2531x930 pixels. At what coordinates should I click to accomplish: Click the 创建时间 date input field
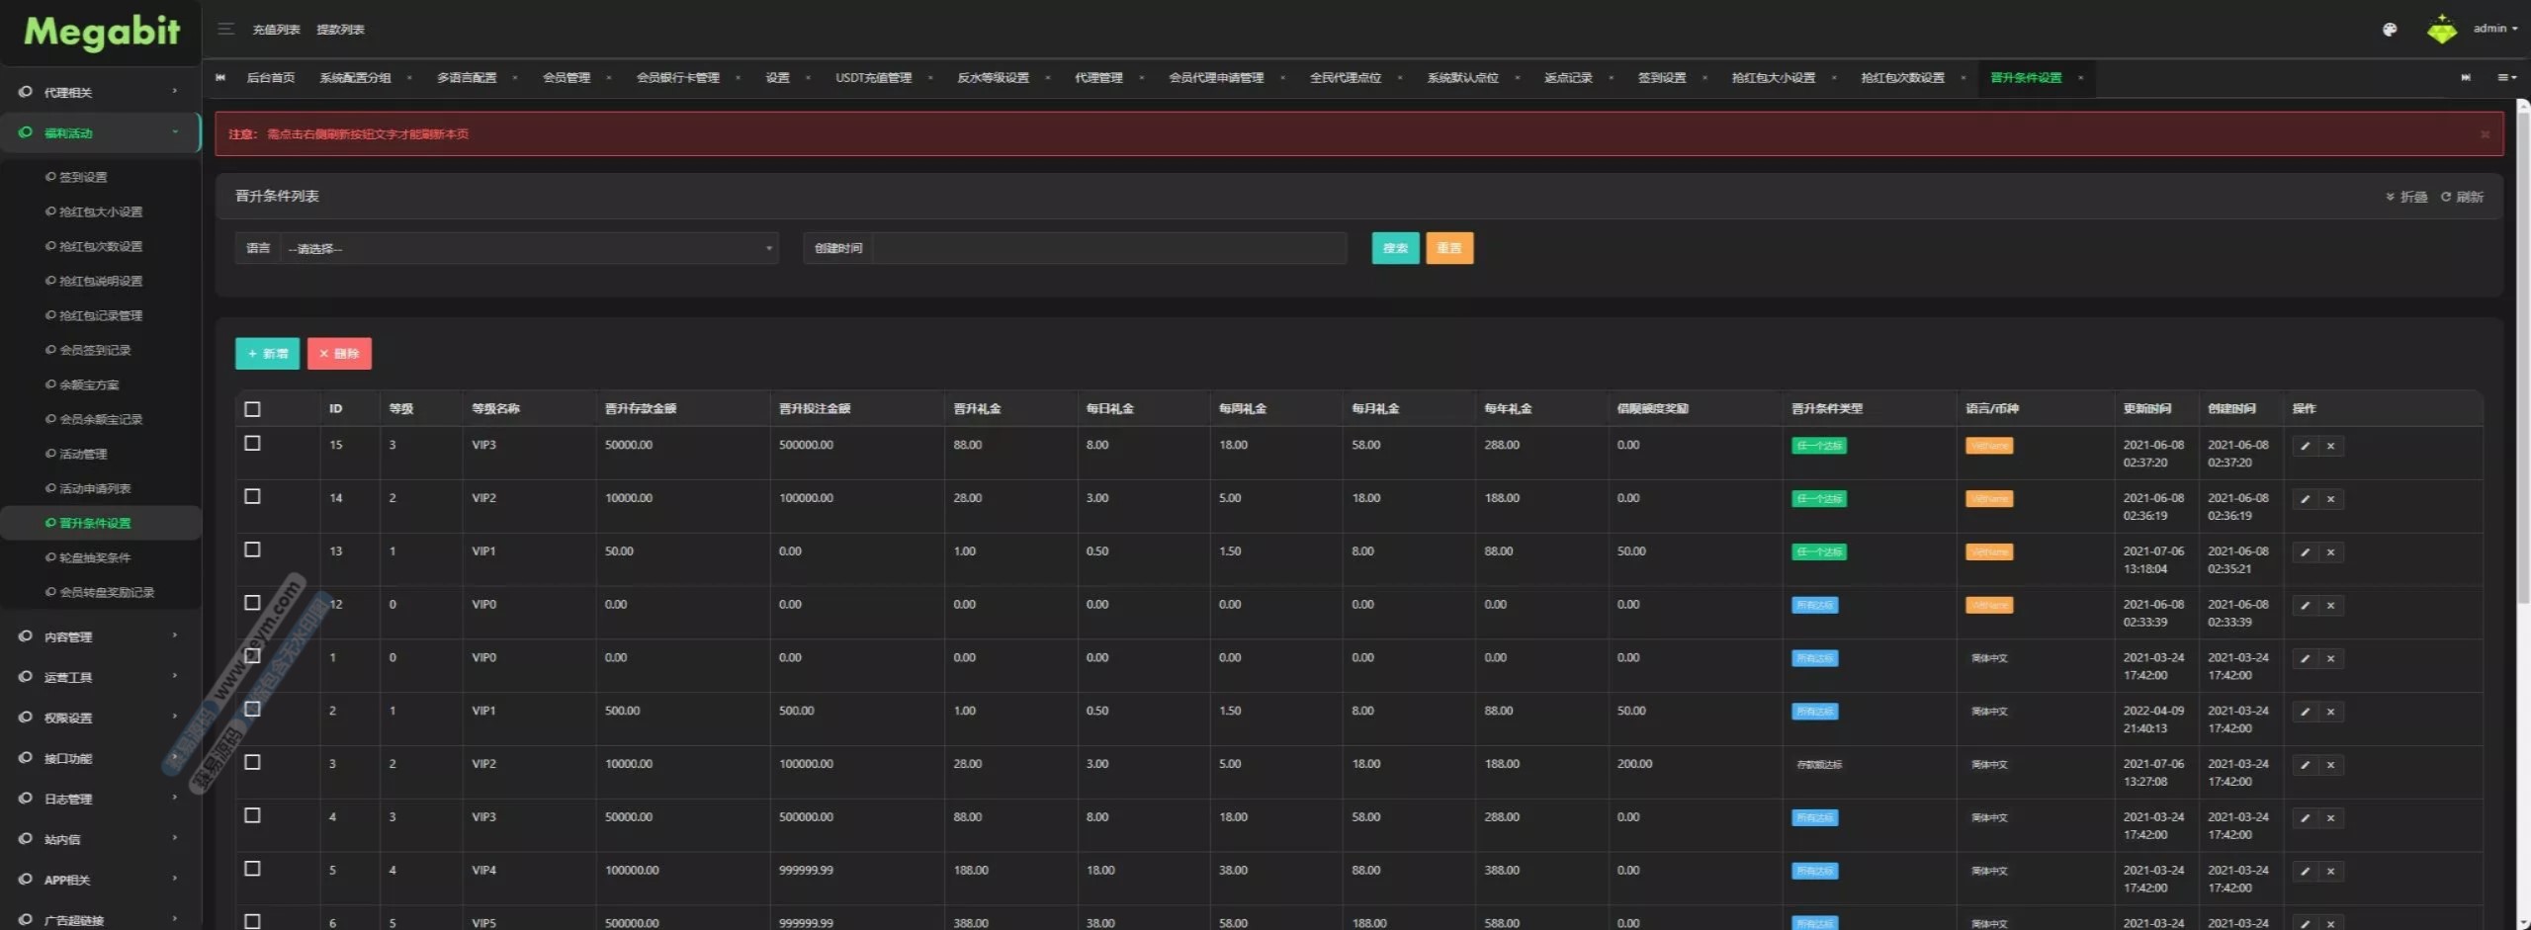click(x=1108, y=248)
